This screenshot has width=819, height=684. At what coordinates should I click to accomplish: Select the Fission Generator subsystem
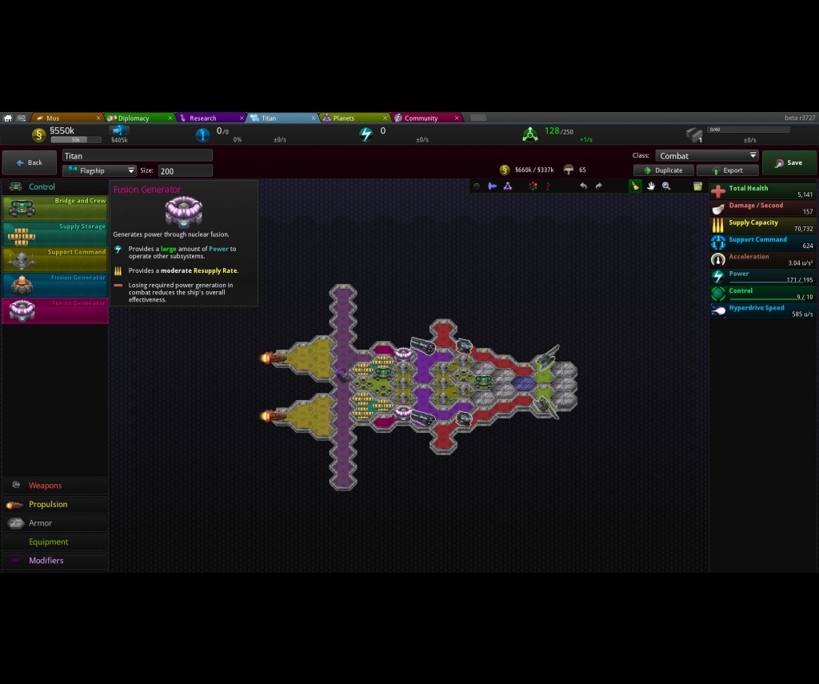pyautogui.click(x=55, y=285)
